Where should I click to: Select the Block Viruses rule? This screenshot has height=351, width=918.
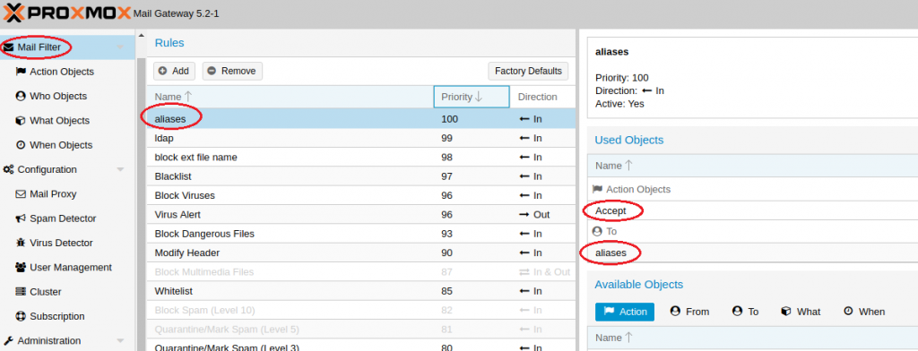[x=361, y=195]
